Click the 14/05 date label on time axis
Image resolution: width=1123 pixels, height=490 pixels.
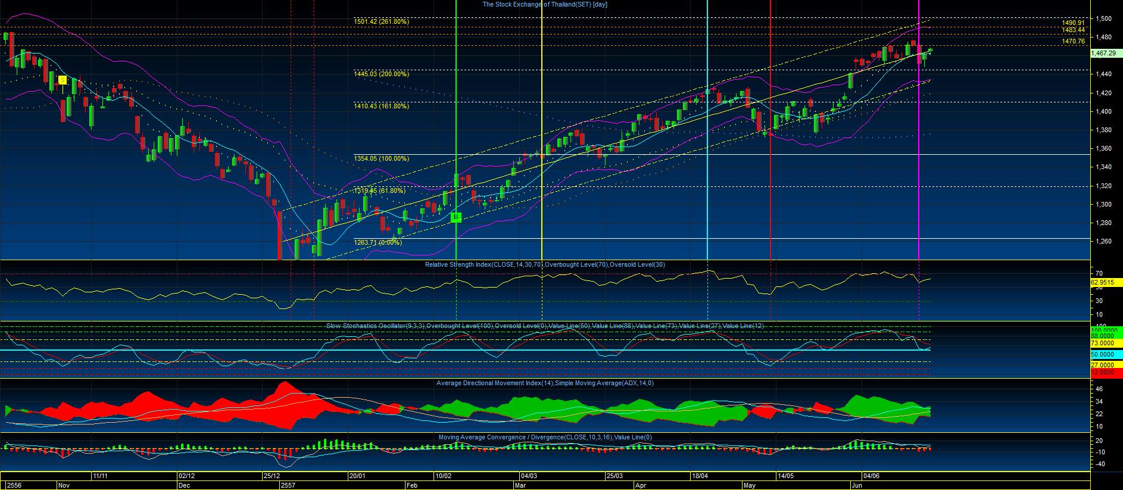(785, 476)
